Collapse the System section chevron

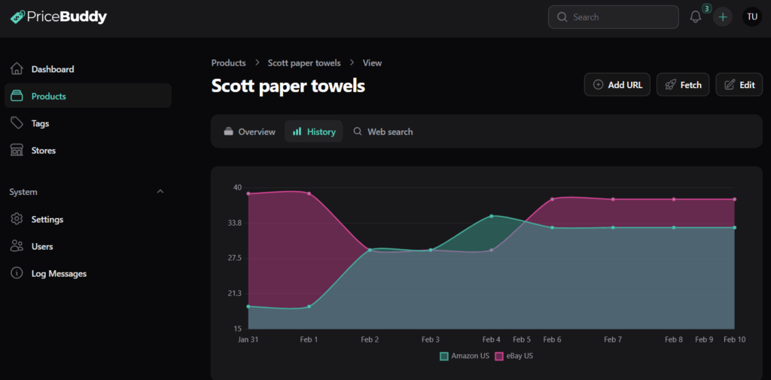(x=160, y=192)
